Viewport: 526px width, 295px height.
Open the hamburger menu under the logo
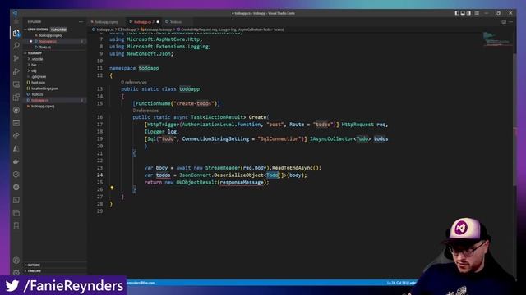pyautogui.click(x=16, y=22)
